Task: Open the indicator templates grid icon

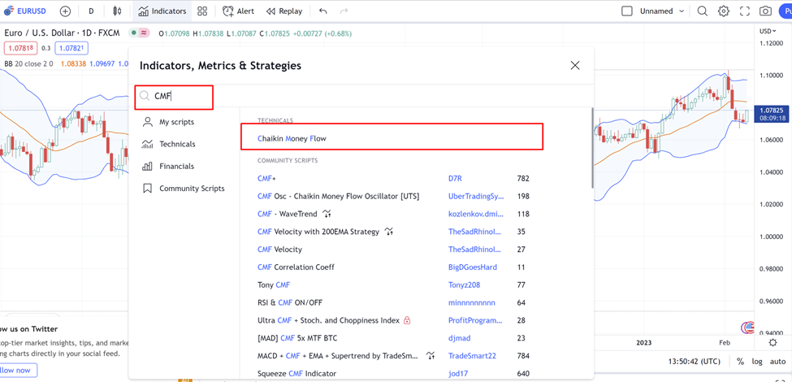Action: pos(202,11)
